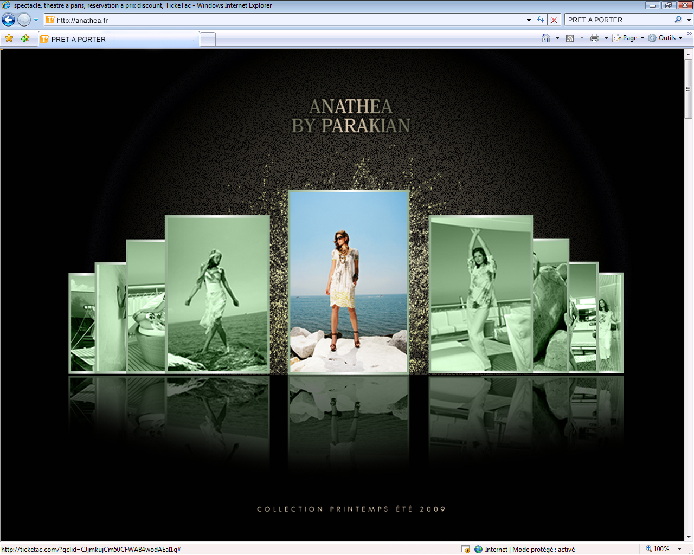Click the security status icon in the status bar
The height and width of the screenshot is (555, 694).
(465, 549)
